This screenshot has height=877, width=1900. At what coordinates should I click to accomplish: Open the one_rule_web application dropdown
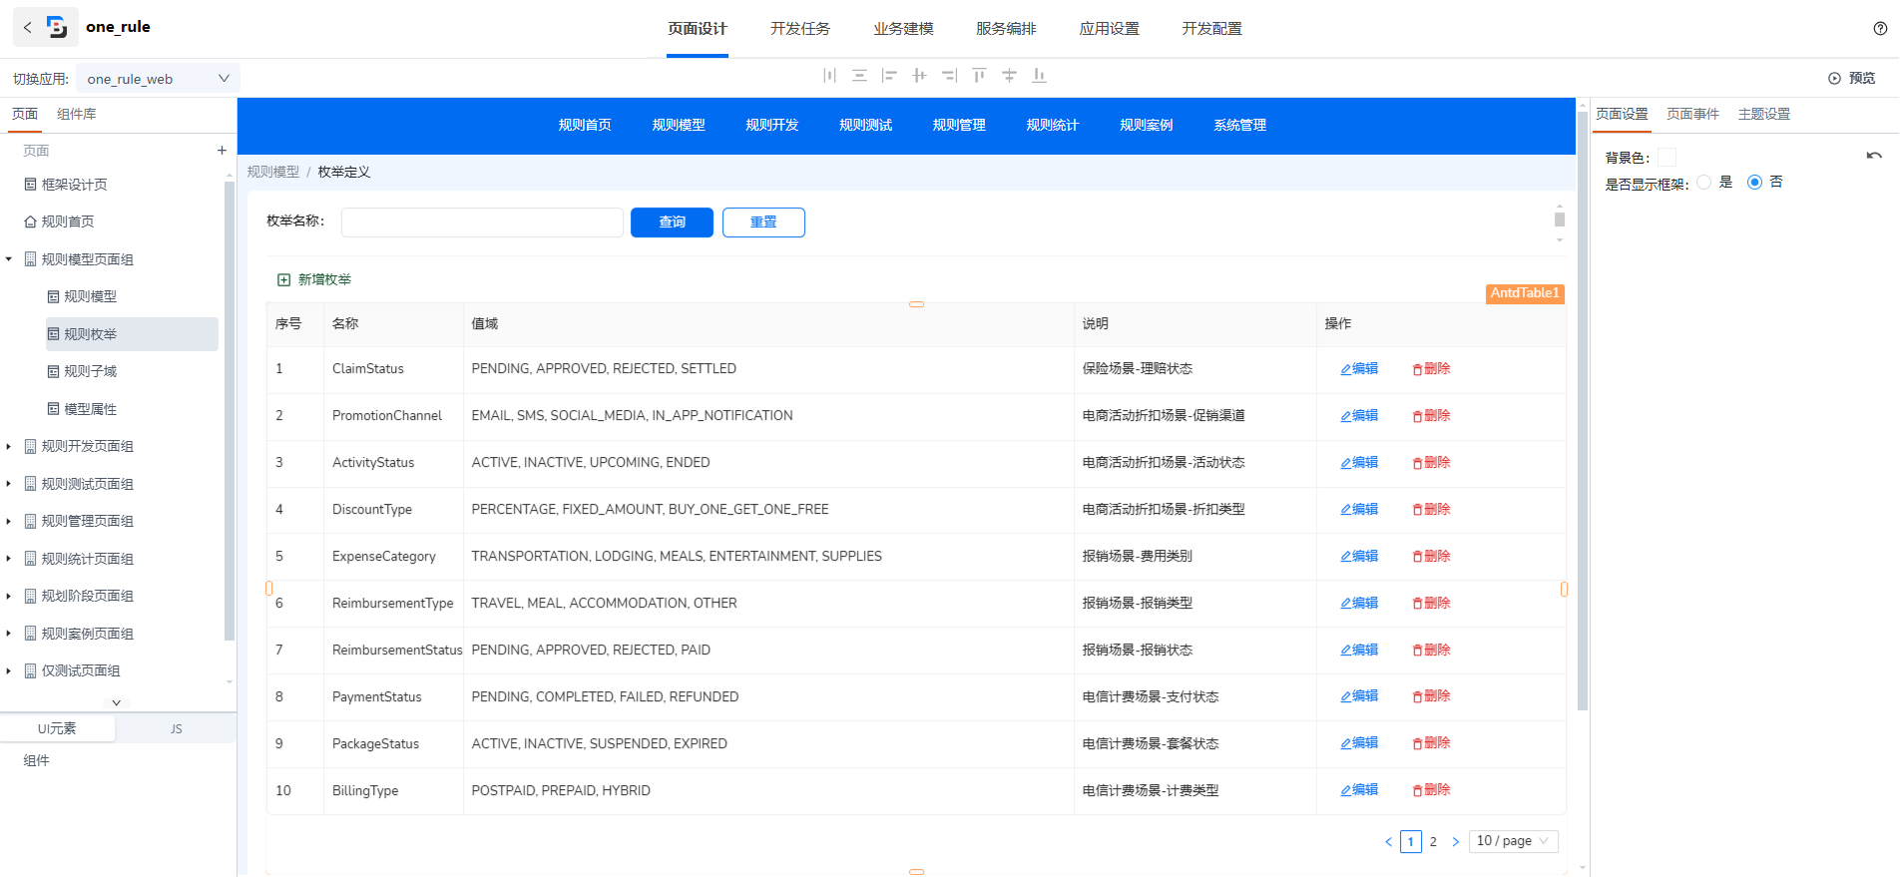158,79
